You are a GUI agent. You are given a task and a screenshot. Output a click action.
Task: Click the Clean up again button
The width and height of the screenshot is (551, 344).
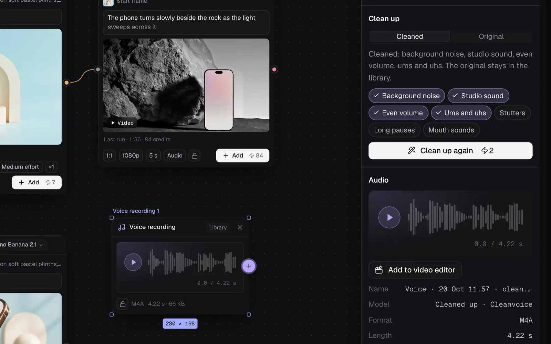coord(450,151)
